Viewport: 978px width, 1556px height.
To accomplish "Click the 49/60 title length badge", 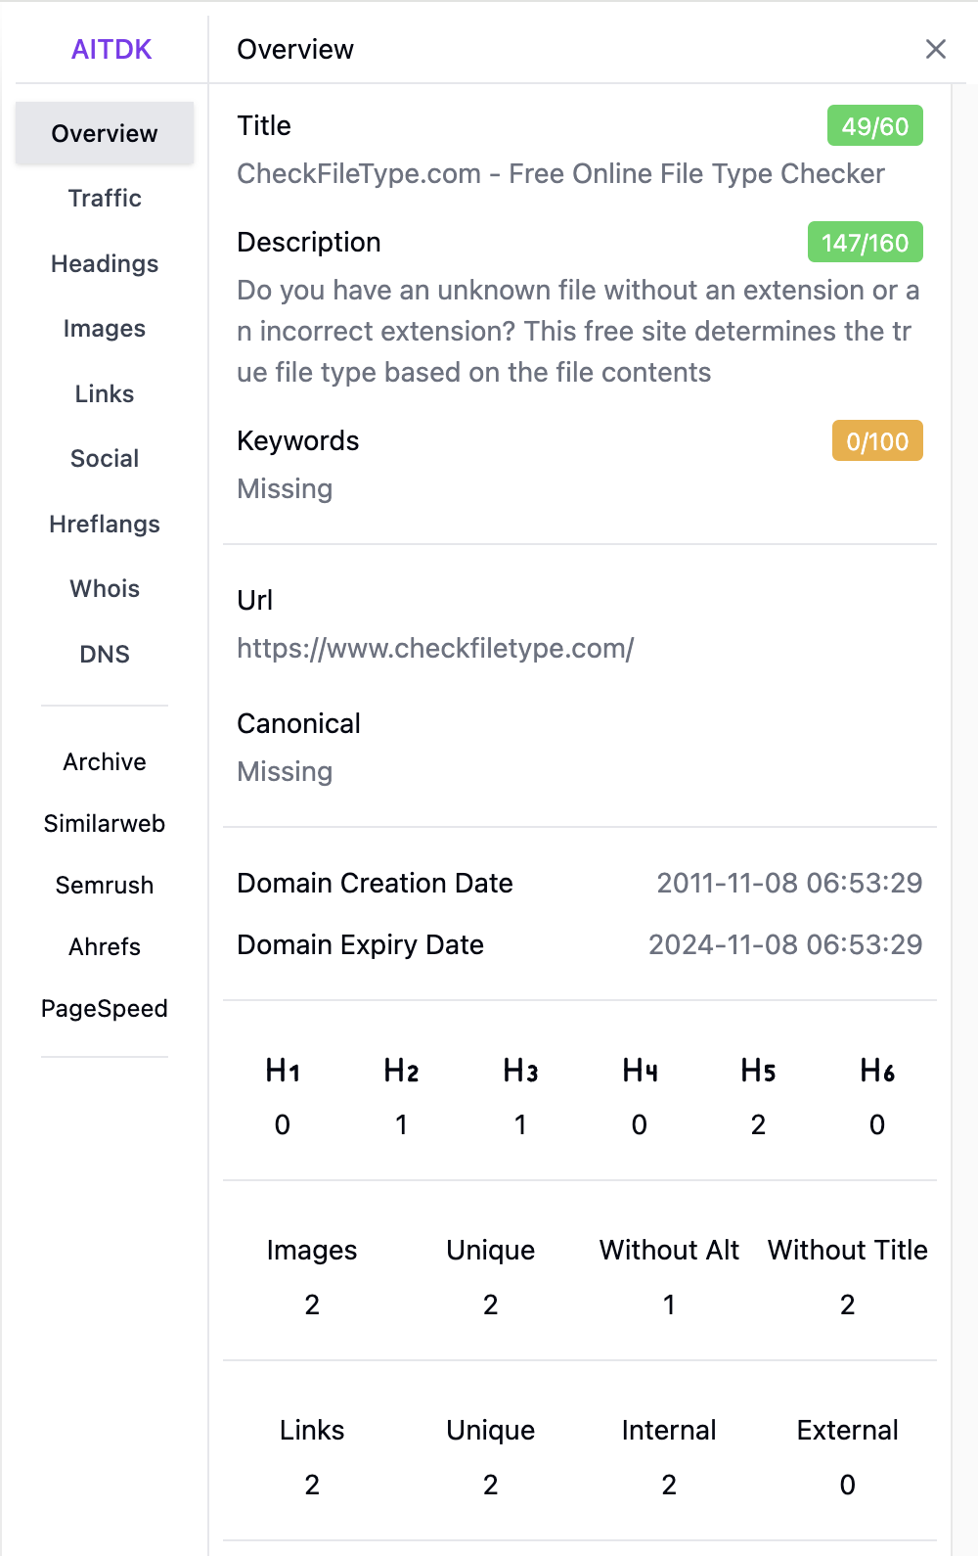I will click(x=874, y=126).
